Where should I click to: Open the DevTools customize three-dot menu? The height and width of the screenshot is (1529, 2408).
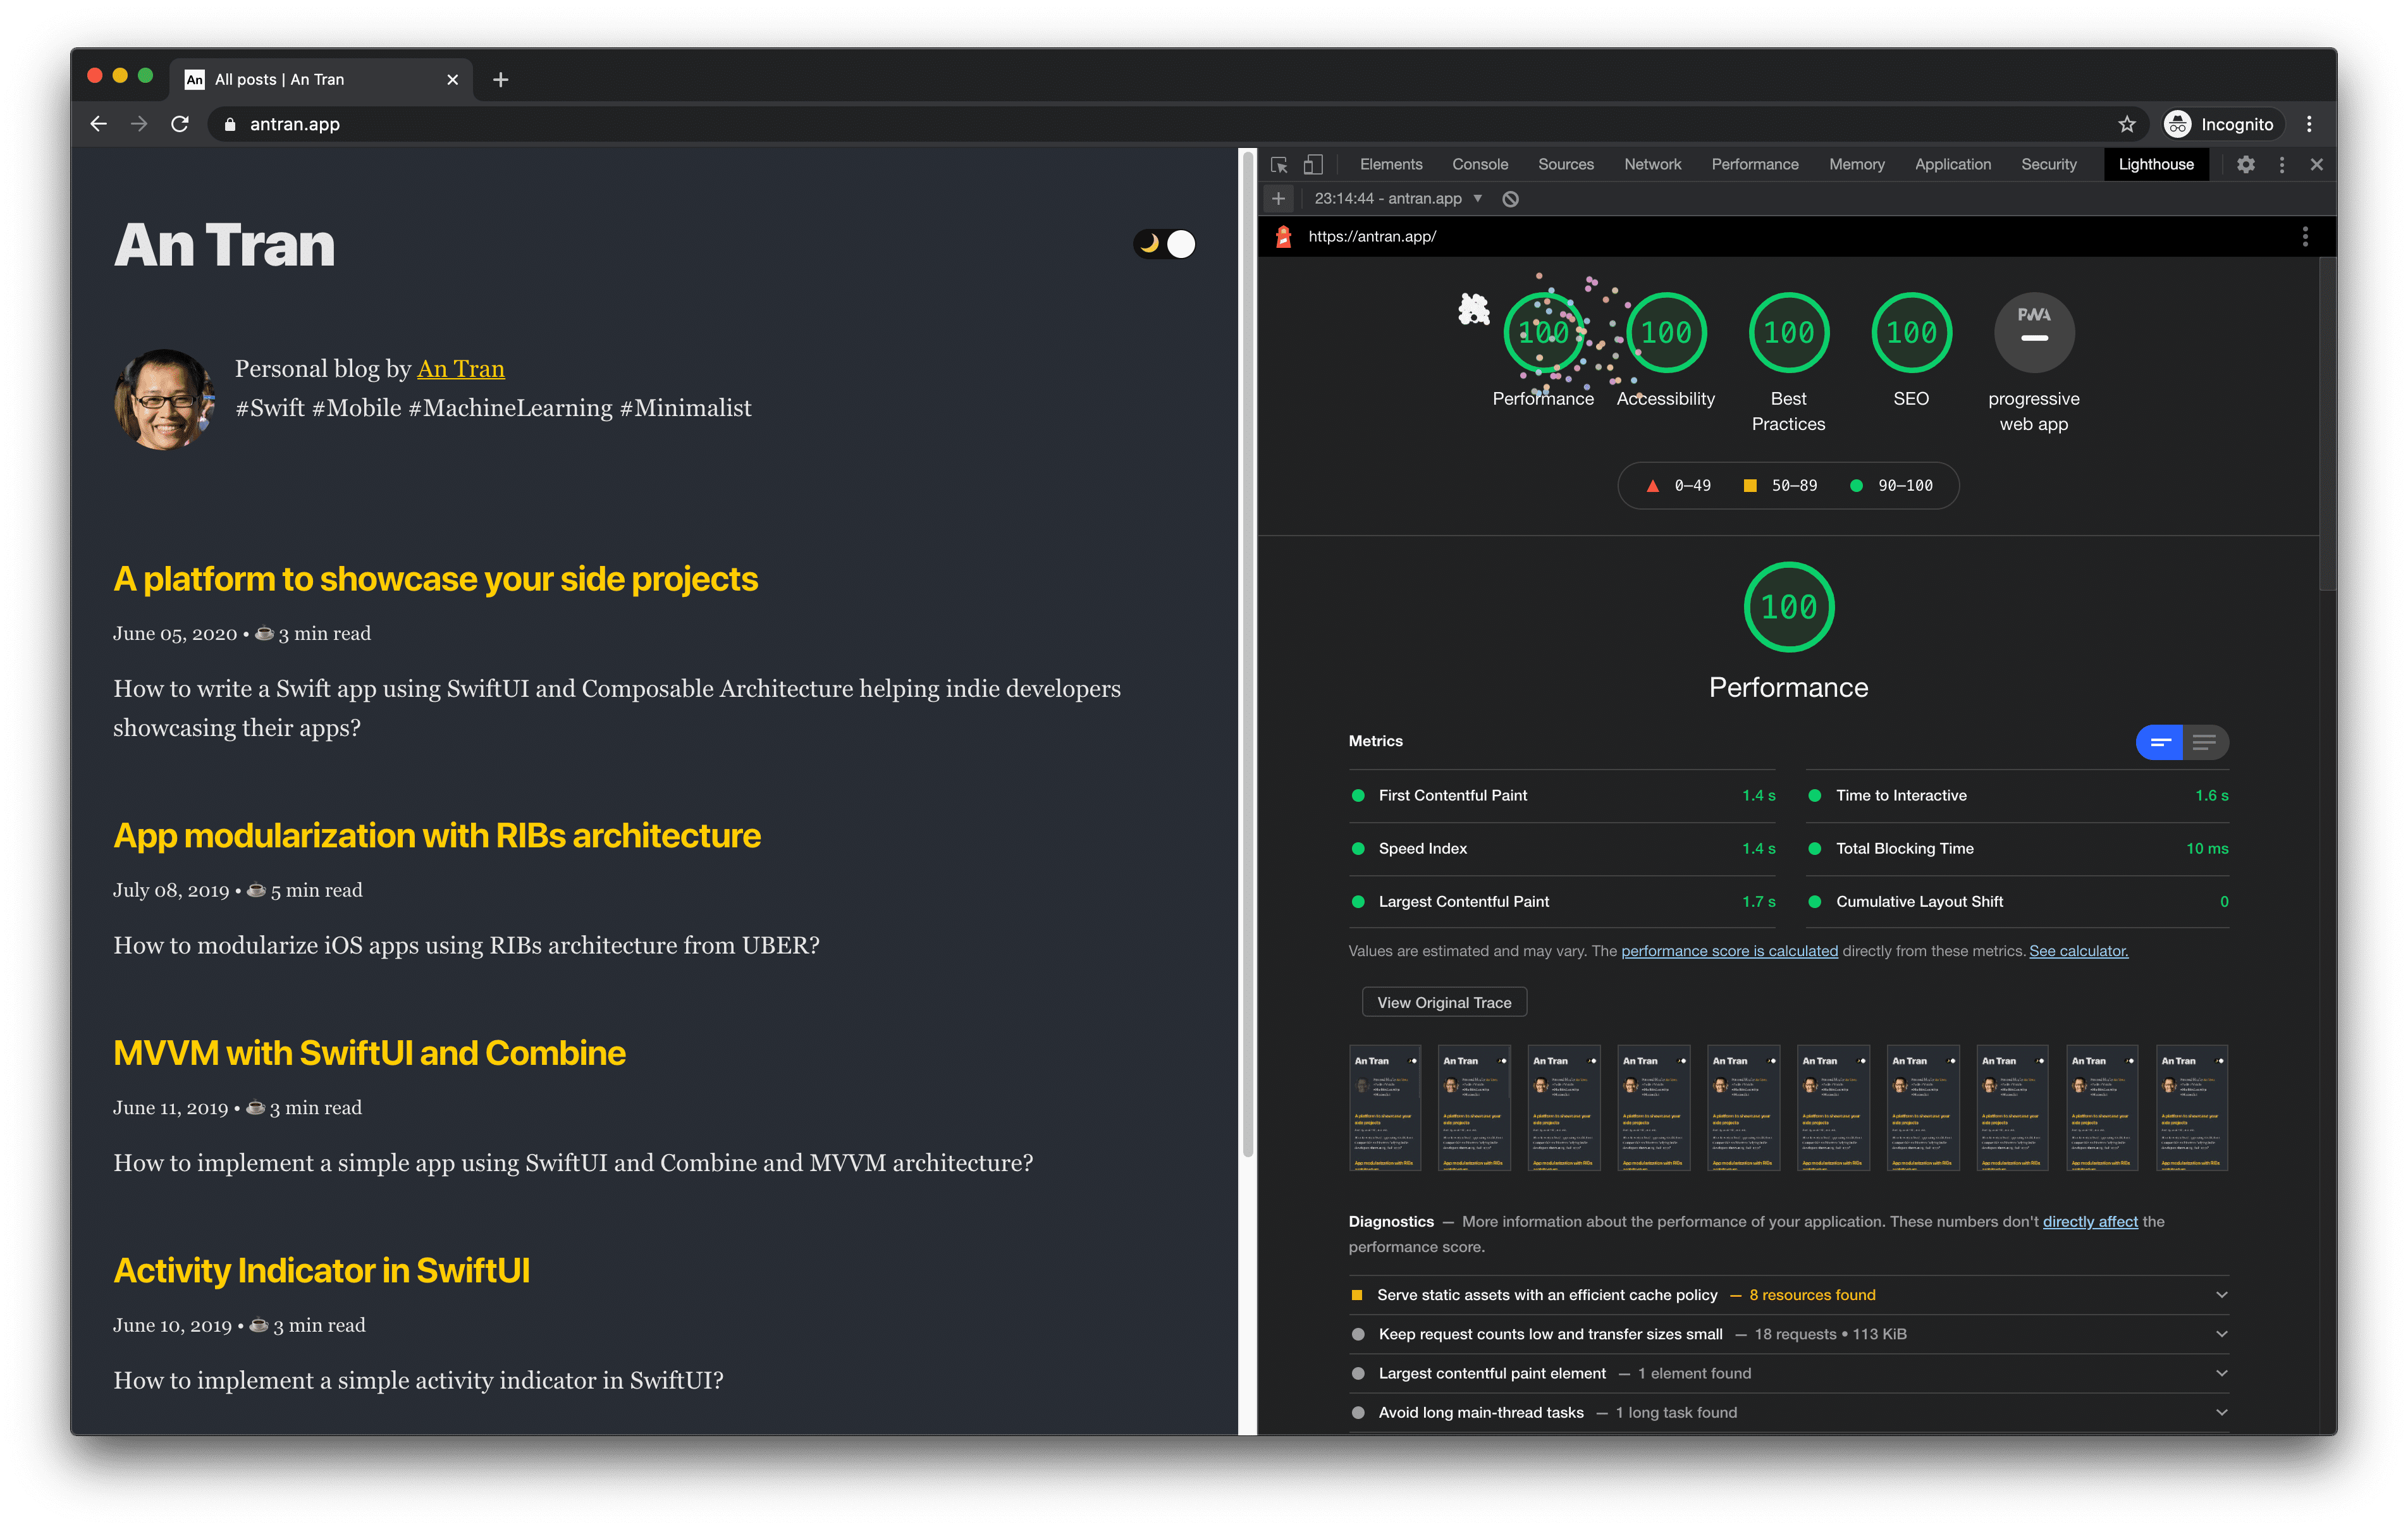pyautogui.click(x=2282, y=164)
